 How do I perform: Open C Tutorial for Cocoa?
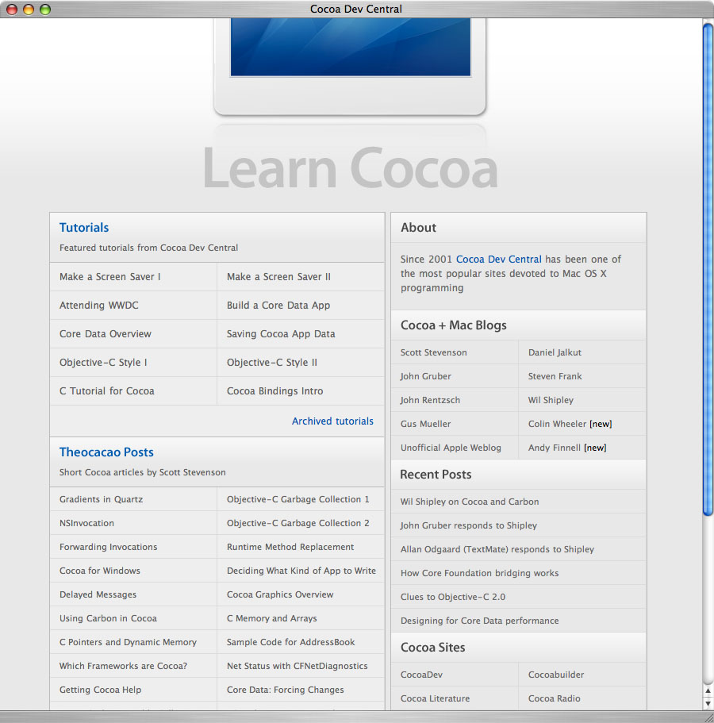click(x=107, y=391)
